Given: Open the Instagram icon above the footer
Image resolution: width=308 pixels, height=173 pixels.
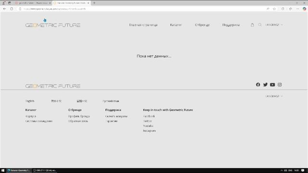Looking at the screenshot, I should point(280,85).
